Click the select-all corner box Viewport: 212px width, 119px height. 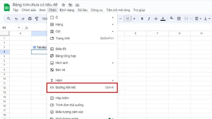coord(5,33)
